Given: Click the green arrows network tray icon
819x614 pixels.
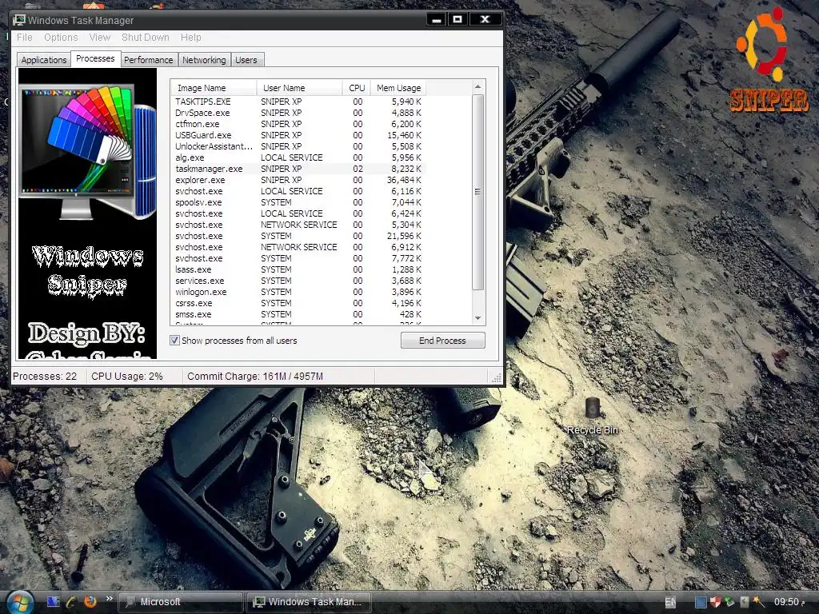Looking at the screenshot, I should coord(729,602).
